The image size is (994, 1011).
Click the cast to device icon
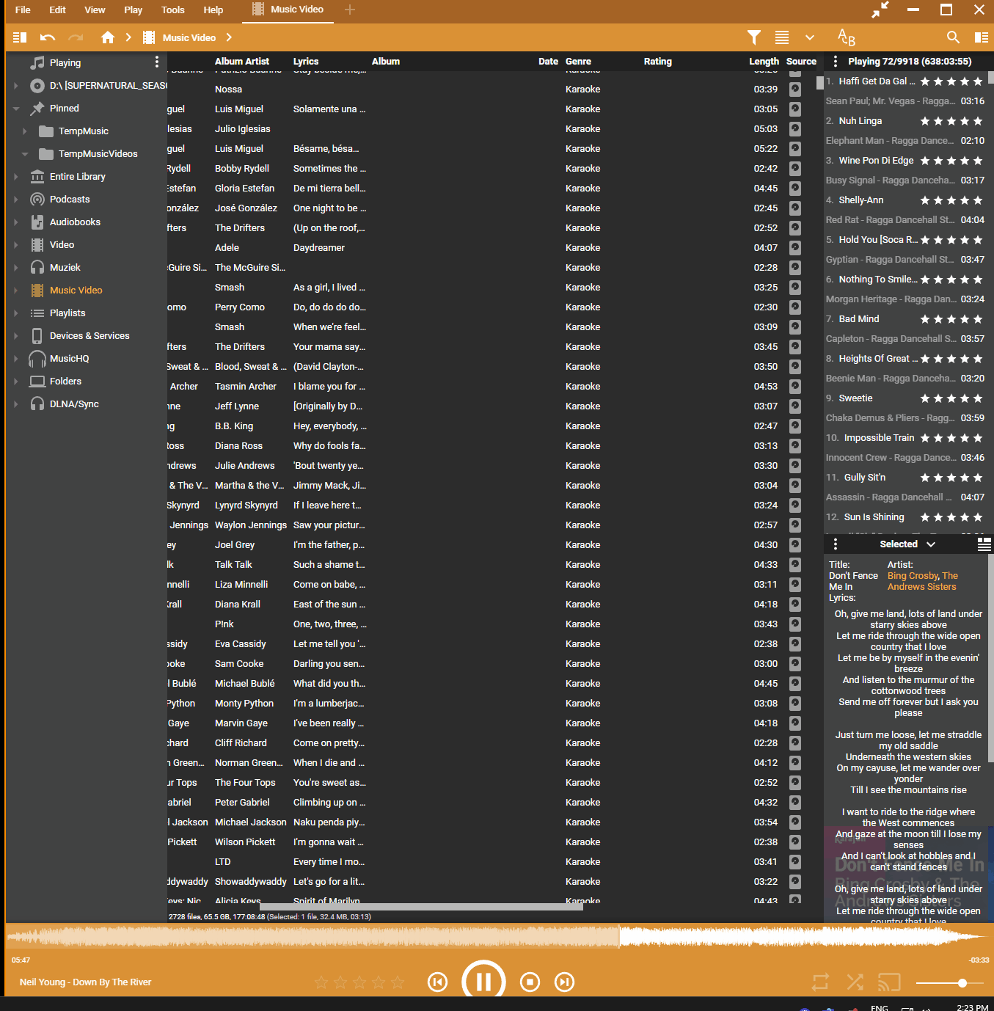[889, 982]
